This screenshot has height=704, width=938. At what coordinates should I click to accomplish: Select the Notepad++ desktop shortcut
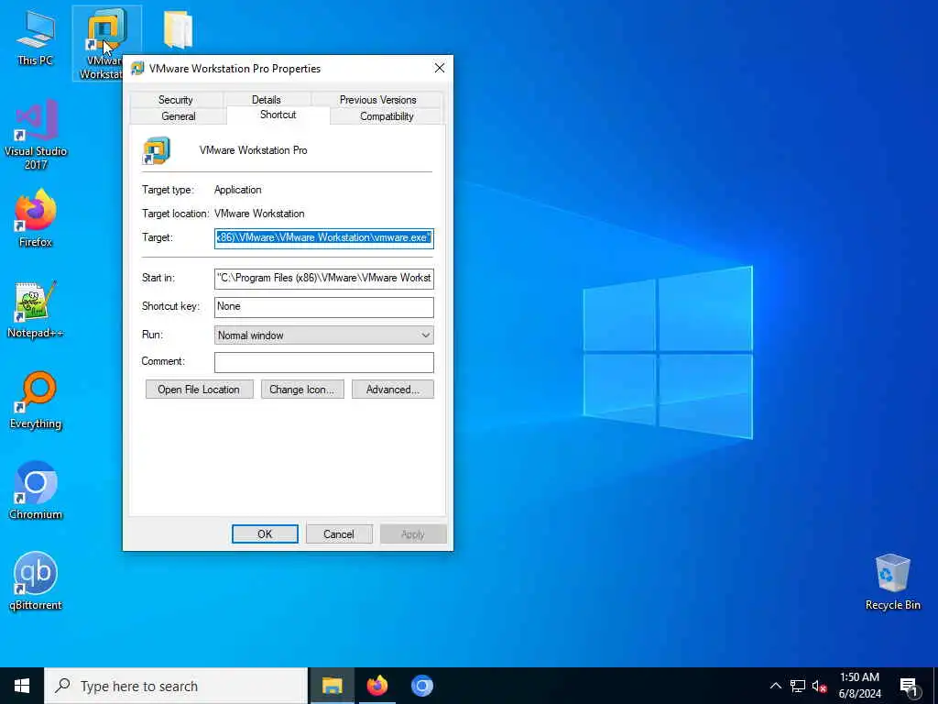point(36,310)
